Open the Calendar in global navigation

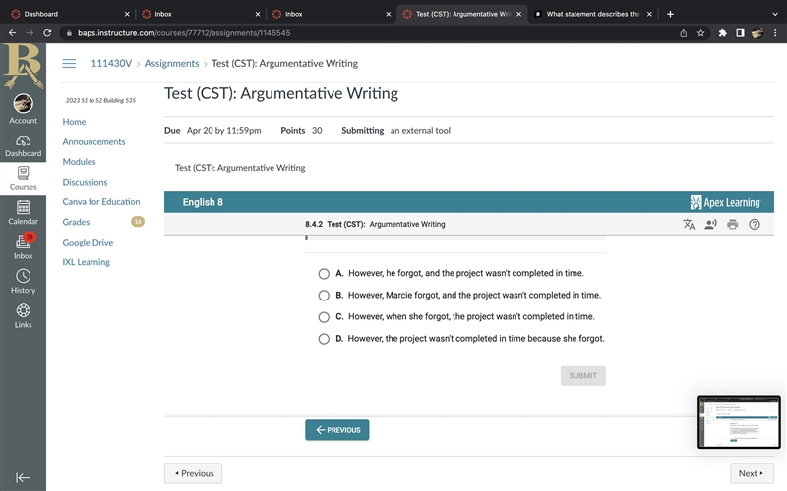pos(23,212)
